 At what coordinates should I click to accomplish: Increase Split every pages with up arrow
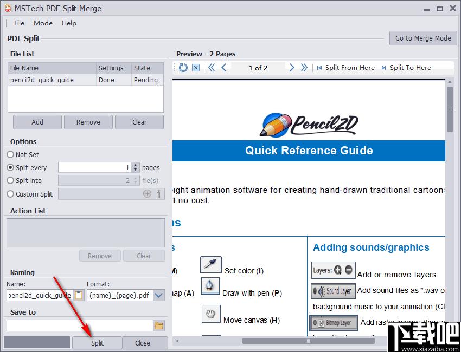click(135, 165)
